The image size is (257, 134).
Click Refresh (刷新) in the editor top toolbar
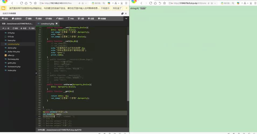[29, 18]
